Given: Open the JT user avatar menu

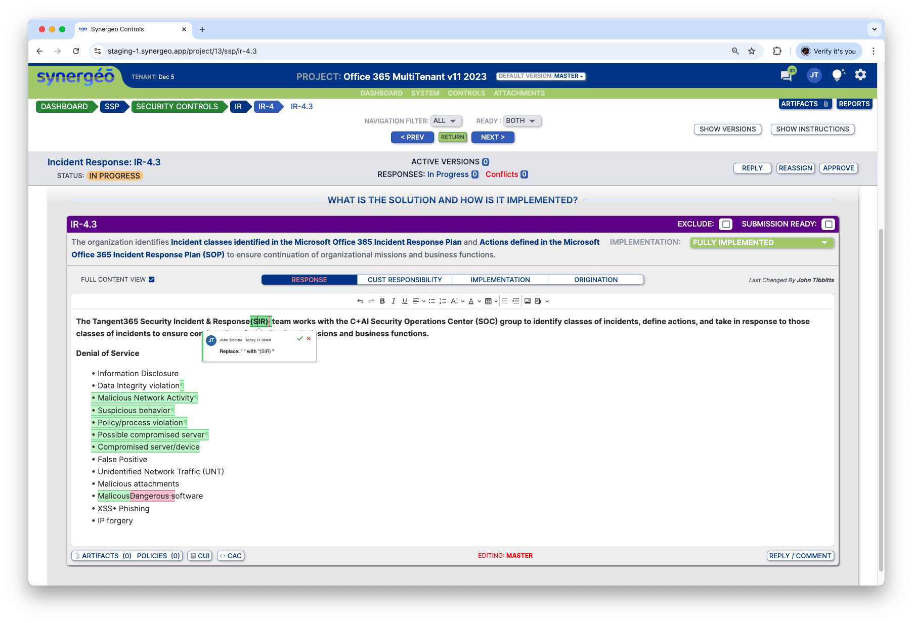Looking at the screenshot, I should click(814, 75).
